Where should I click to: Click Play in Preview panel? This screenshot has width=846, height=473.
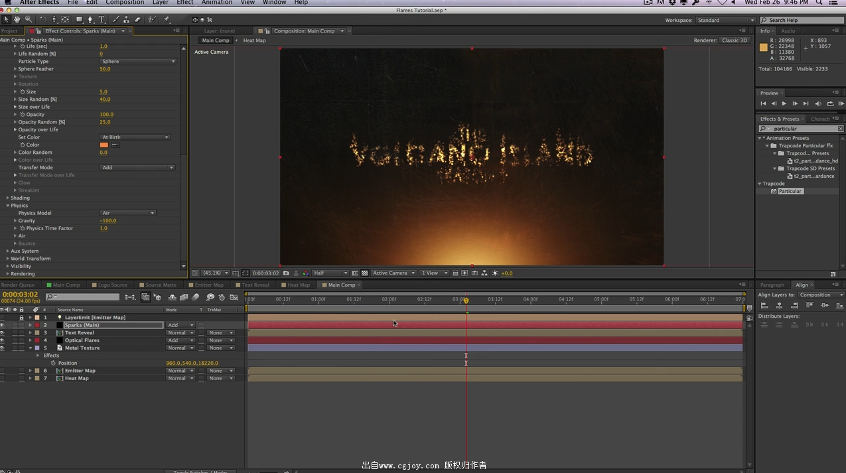[x=784, y=103]
